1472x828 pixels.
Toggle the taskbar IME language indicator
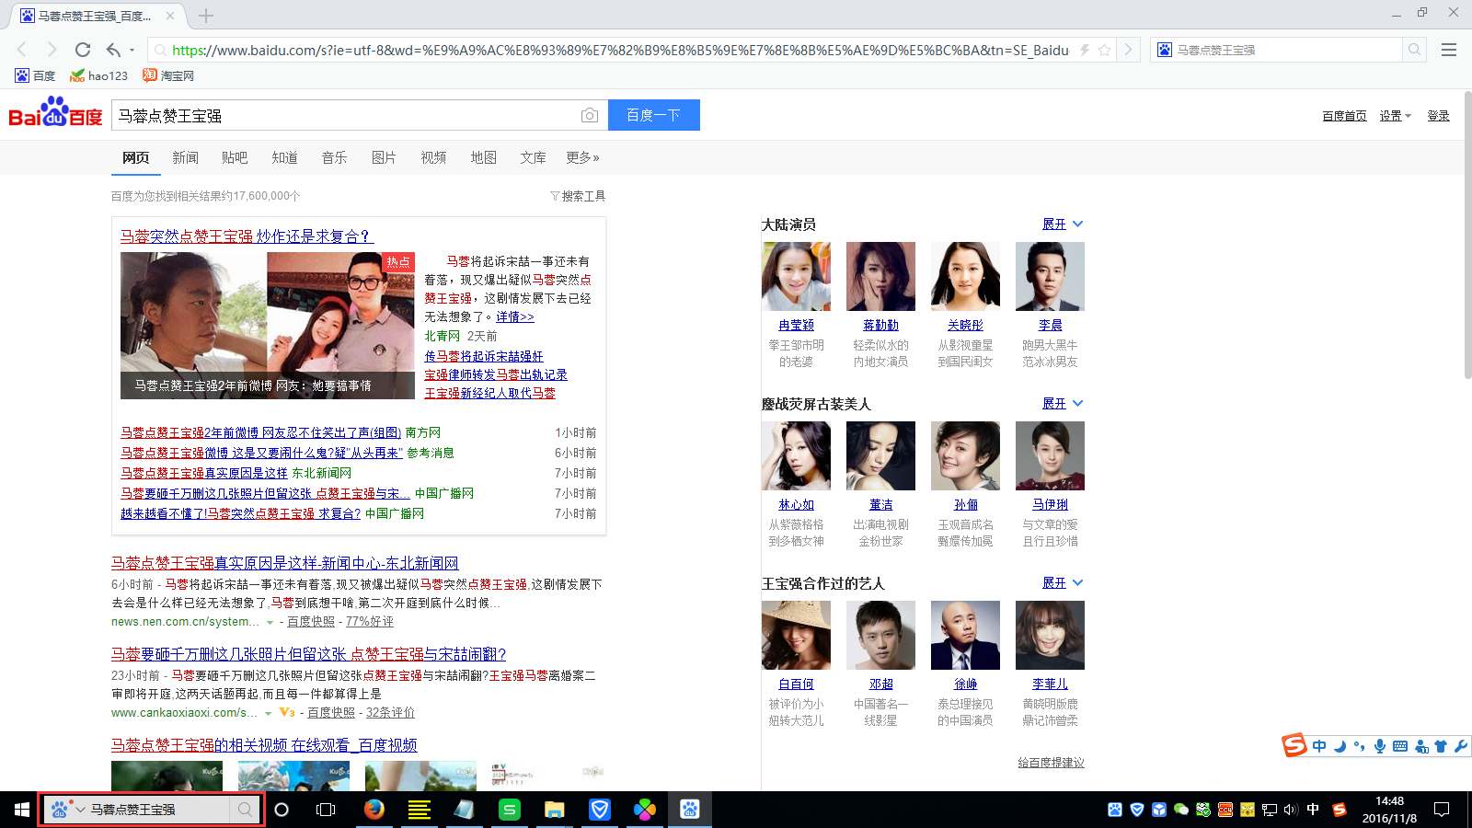[x=1313, y=810]
